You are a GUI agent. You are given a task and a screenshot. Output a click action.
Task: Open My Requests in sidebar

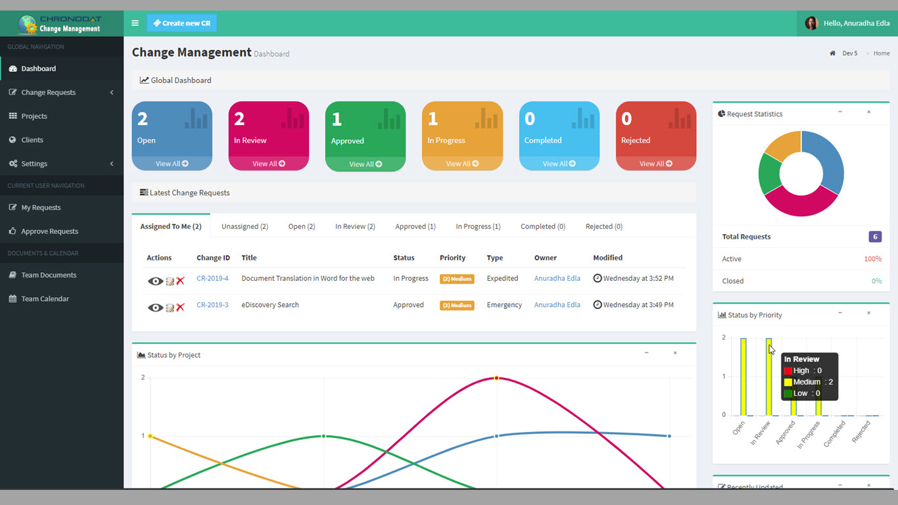point(62,207)
